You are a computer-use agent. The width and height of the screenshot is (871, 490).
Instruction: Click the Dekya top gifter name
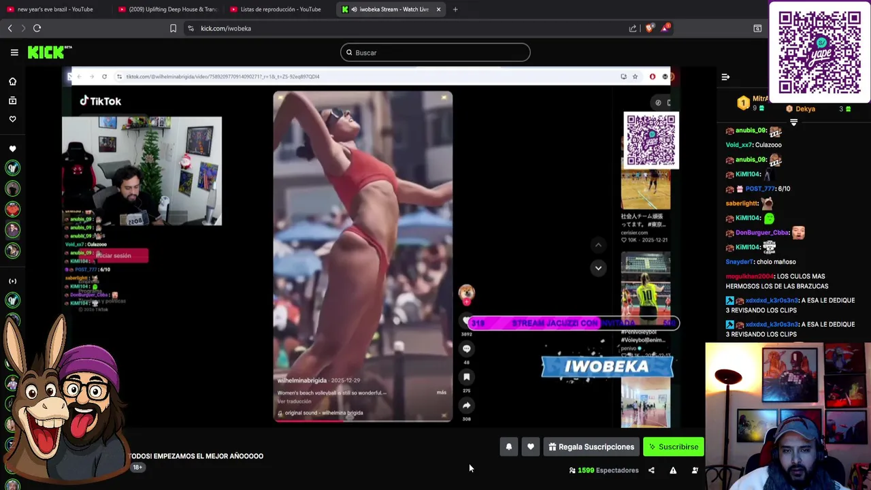click(805, 109)
